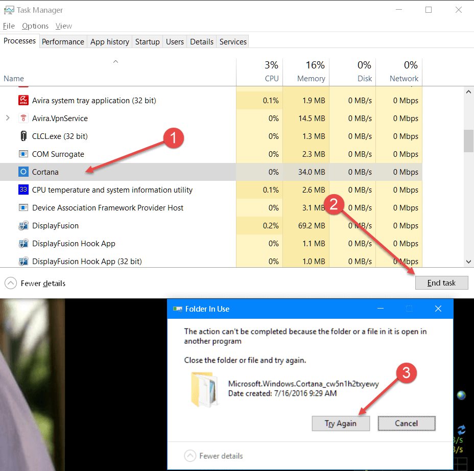Click the COM Surrogate process icon

pos(23,154)
